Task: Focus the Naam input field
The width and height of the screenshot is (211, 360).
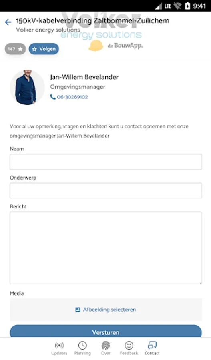Action: pos(106,162)
